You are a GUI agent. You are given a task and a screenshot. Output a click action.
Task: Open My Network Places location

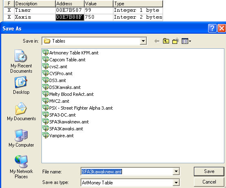click(x=21, y=167)
